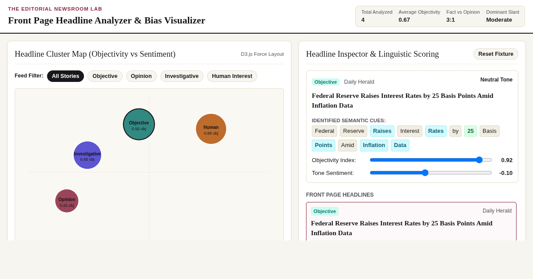Click the Dominant Slant value Moderate
533x279 pixels.
[x=499, y=20]
